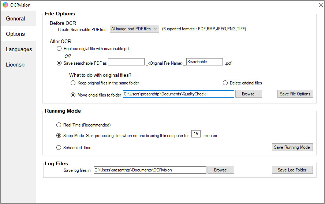This screenshot has height=204, width=325.
Task: Select 'Move original files to folder' option
Action: [73, 95]
